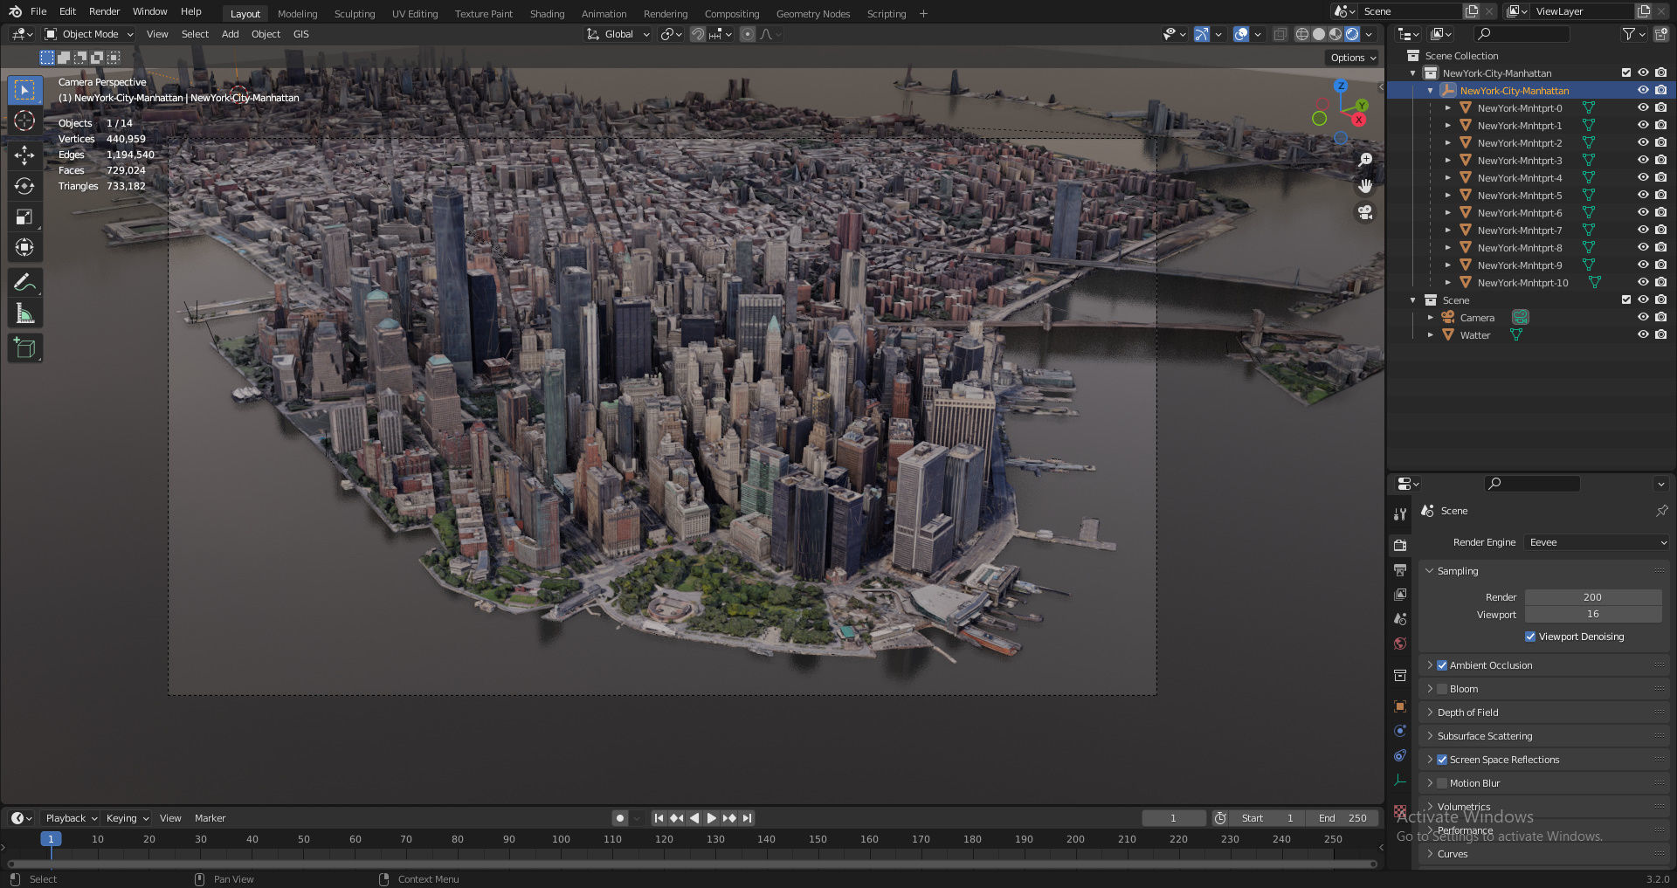Viewport: 1677px width, 888px height.
Task: Jump to the timeline start frame
Action: click(x=659, y=818)
